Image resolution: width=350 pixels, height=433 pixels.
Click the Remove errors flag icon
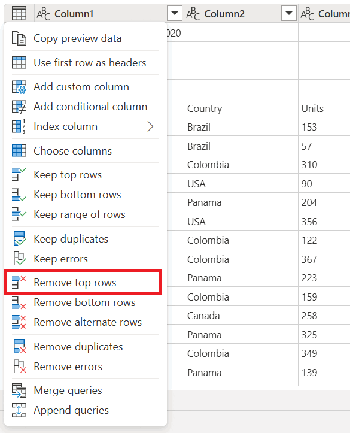(20, 366)
